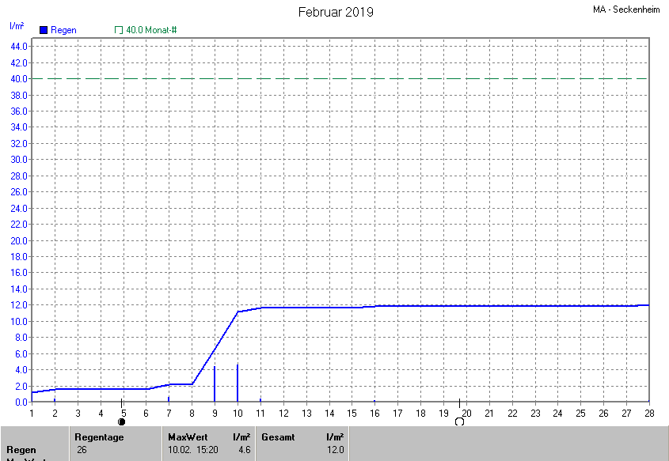
Task: Click the blue Regen legend square
Action: pos(44,30)
